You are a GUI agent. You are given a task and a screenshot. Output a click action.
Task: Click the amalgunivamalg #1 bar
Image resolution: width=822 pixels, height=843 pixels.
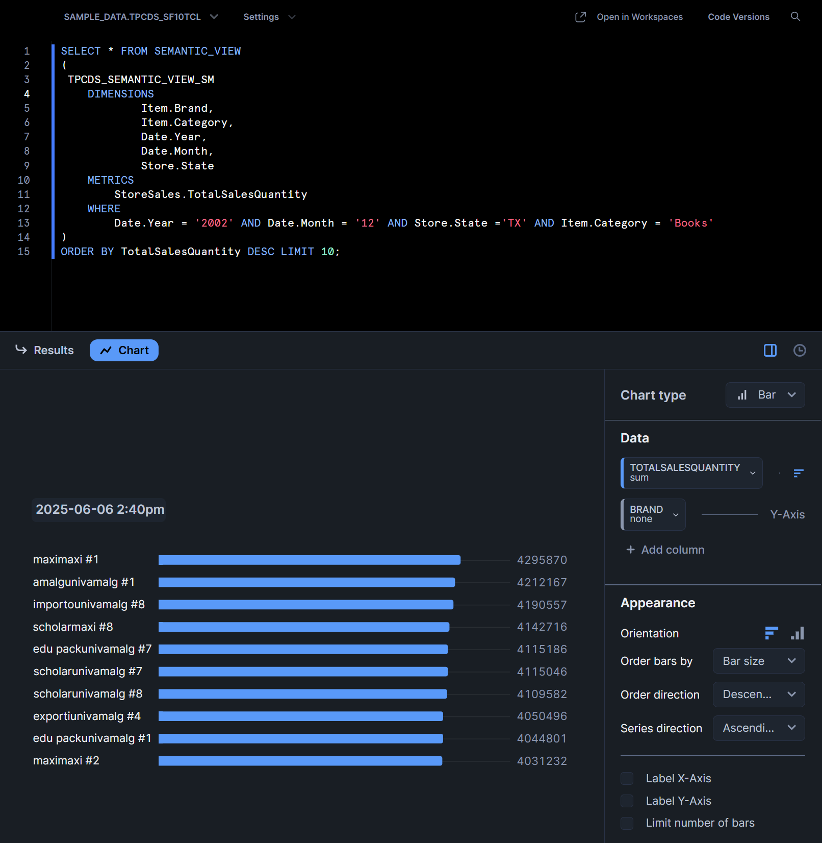306,582
